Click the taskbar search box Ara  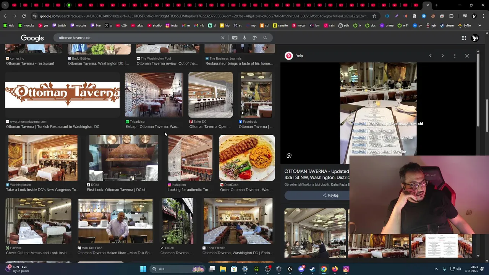click(x=178, y=269)
